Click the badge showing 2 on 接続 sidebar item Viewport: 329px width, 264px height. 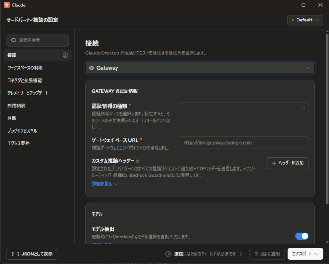[65, 55]
